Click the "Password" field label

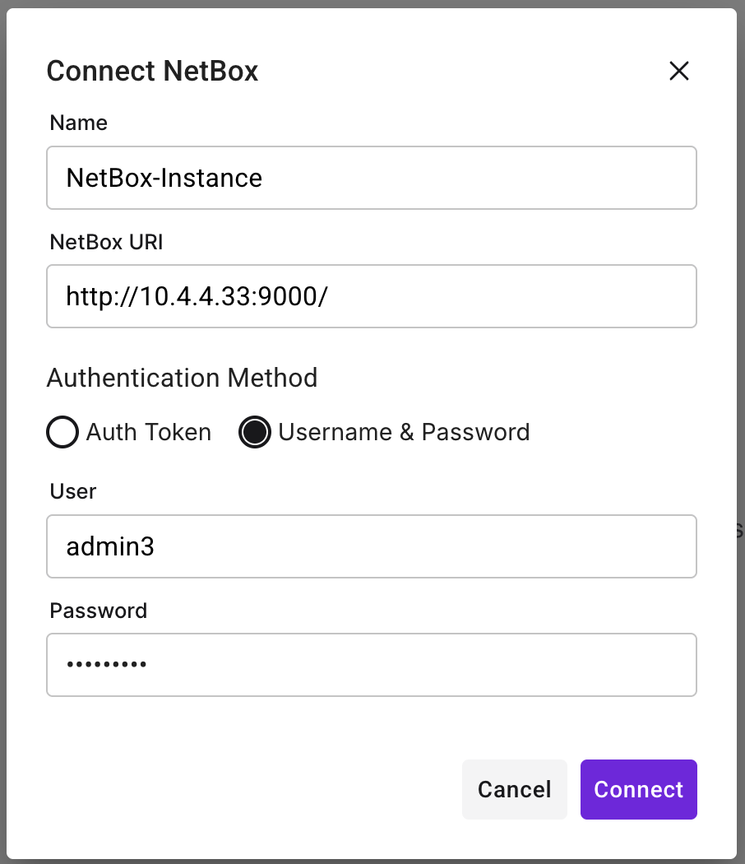click(99, 611)
